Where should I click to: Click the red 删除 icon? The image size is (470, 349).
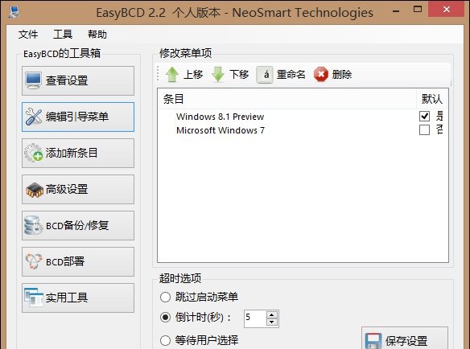point(321,74)
